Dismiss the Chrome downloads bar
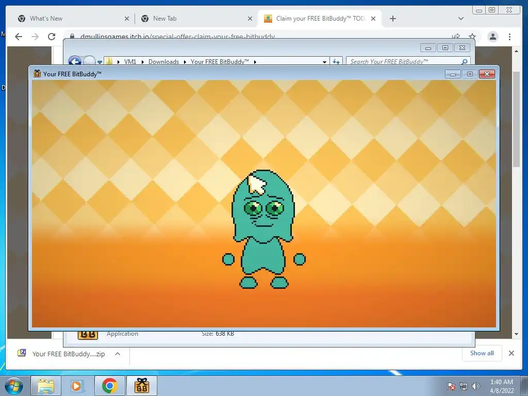The height and width of the screenshot is (396, 528). [511, 353]
